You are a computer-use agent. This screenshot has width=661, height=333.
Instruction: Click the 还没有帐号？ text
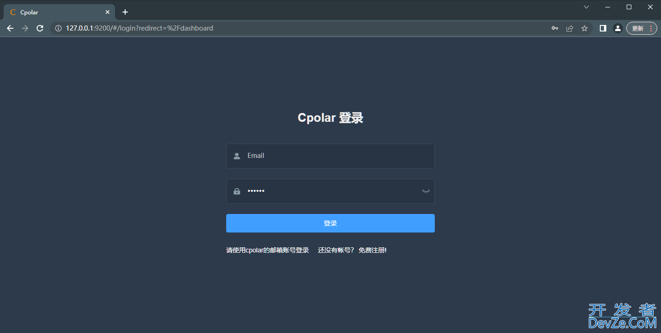336,250
